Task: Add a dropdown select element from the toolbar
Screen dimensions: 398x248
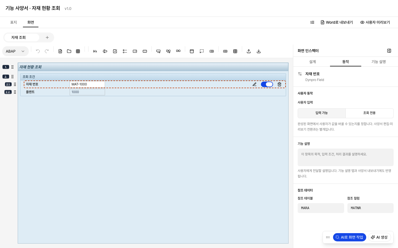Action: (135, 51)
